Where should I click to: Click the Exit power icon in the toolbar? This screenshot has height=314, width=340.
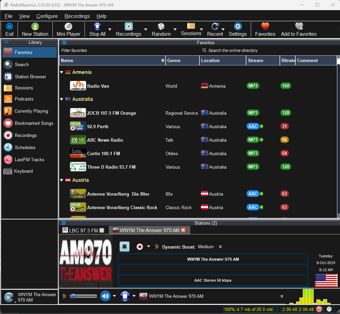click(x=9, y=26)
